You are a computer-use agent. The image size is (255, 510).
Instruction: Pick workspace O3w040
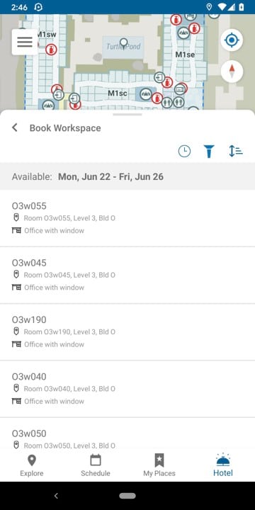pos(127,389)
